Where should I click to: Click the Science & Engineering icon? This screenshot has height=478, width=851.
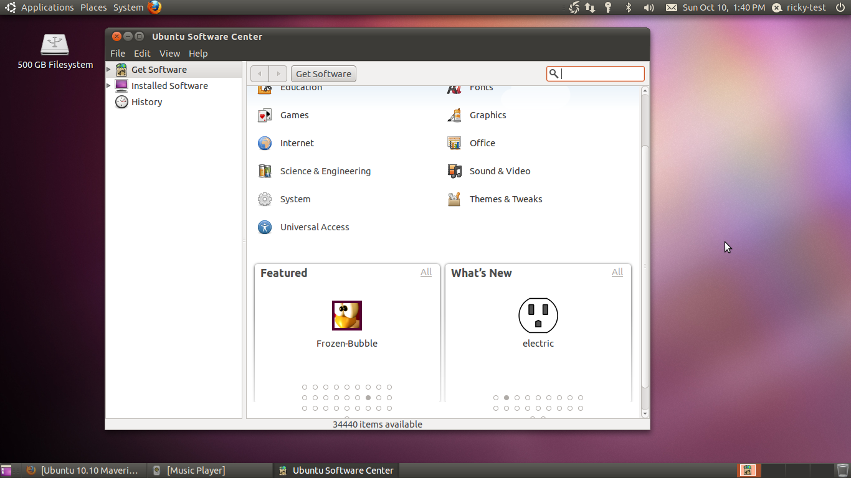tap(265, 171)
